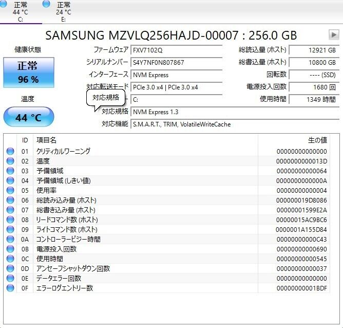
Task: Click the total host reads 12921 GB field
Action: [314, 50]
